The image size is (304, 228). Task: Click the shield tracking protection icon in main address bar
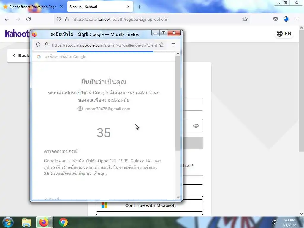(x=59, y=19)
